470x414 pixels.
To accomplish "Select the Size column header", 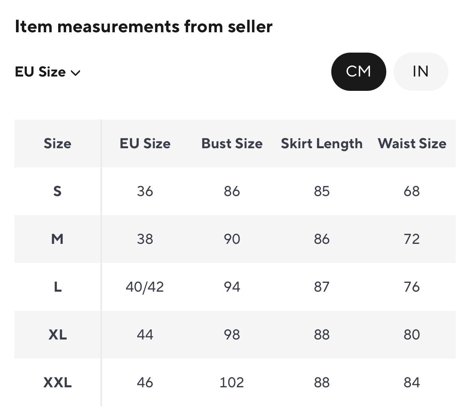I will (57, 143).
